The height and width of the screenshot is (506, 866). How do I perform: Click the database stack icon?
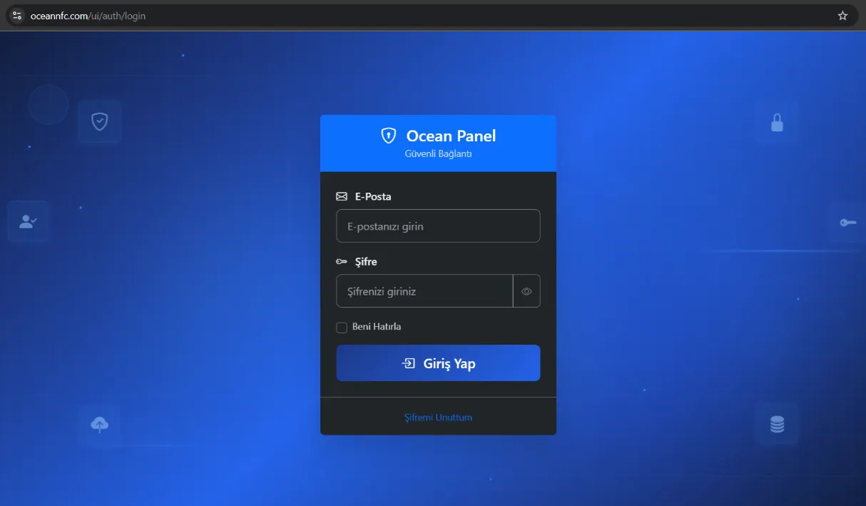click(x=777, y=425)
